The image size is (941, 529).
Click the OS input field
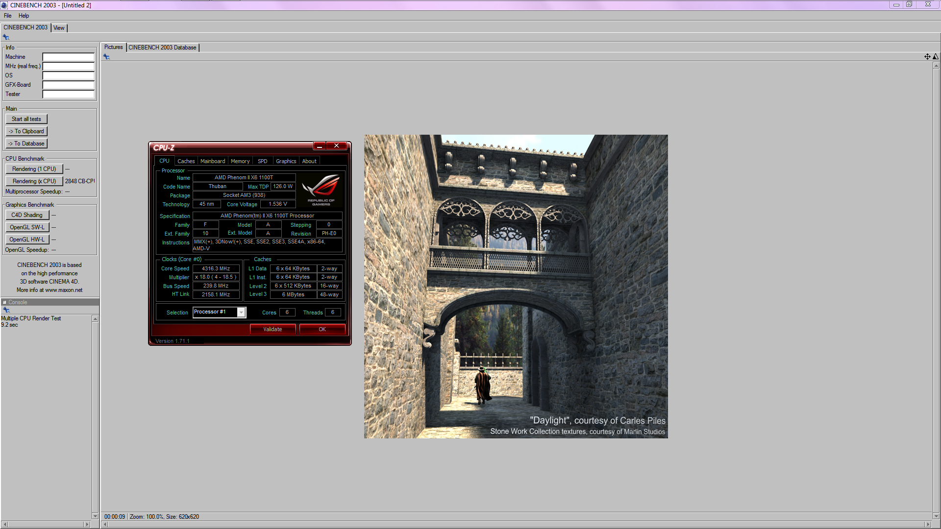point(69,75)
